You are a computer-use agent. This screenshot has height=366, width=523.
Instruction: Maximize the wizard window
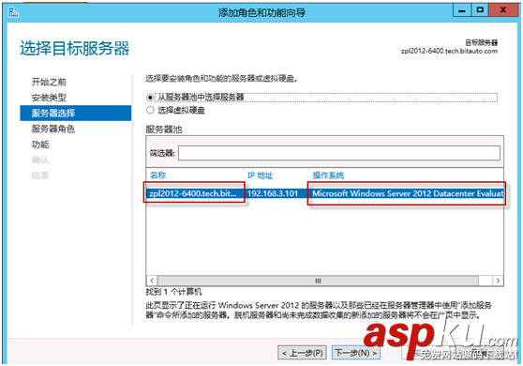point(480,10)
